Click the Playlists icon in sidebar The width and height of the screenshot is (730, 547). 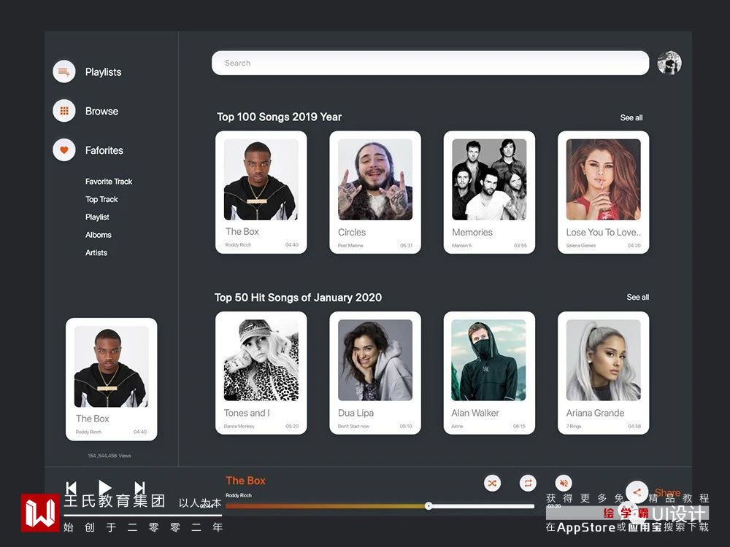[x=64, y=71]
